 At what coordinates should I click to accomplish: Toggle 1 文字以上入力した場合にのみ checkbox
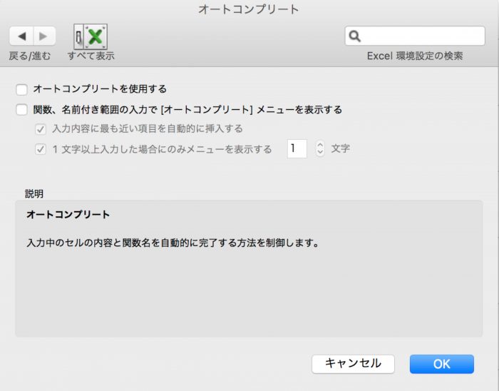click(x=41, y=149)
